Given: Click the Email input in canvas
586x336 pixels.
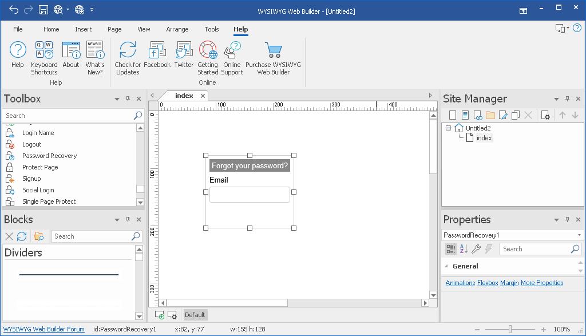Looking at the screenshot, I should pyautogui.click(x=250, y=195).
